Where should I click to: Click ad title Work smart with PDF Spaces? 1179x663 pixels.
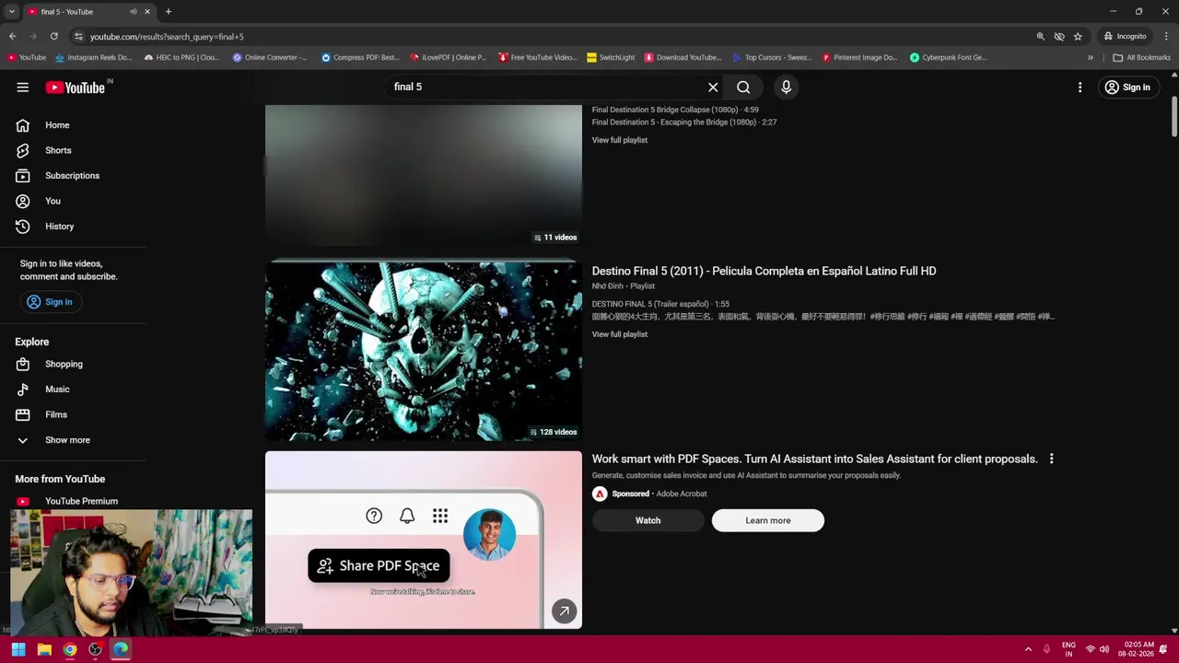tap(814, 459)
